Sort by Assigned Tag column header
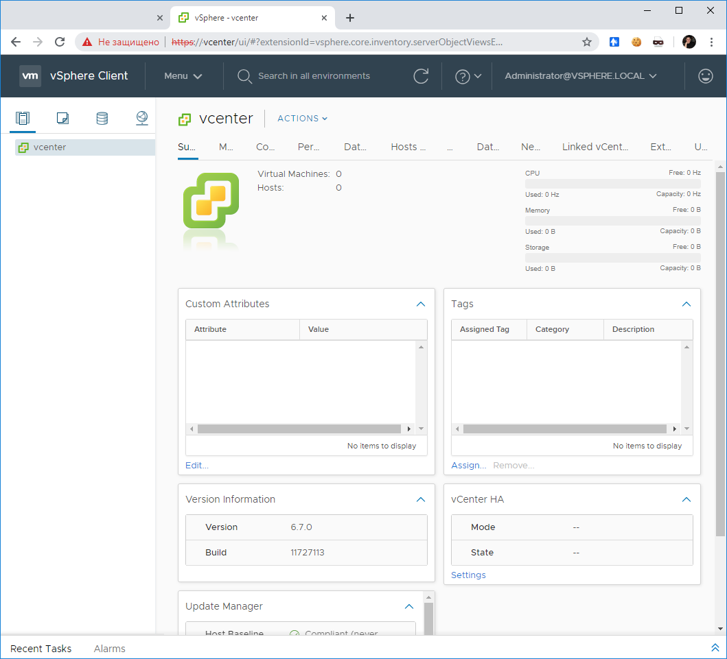 489,329
